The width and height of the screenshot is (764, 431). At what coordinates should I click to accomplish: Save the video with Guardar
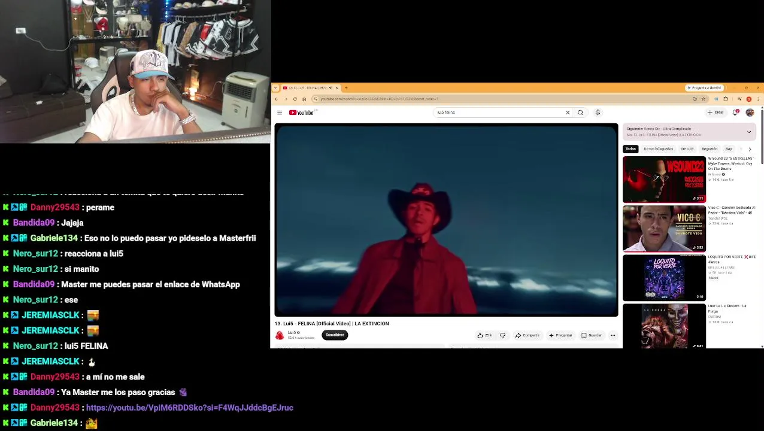pyautogui.click(x=592, y=335)
